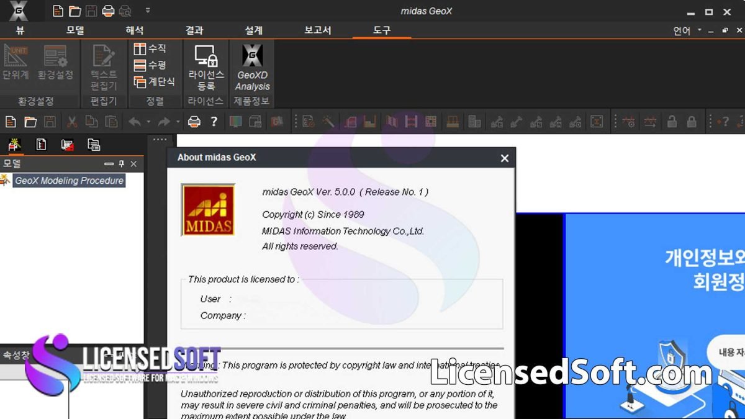The height and width of the screenshot is (419, 745).
Task: Click the Save icon in main toolbar
Action: click(49, 122)
